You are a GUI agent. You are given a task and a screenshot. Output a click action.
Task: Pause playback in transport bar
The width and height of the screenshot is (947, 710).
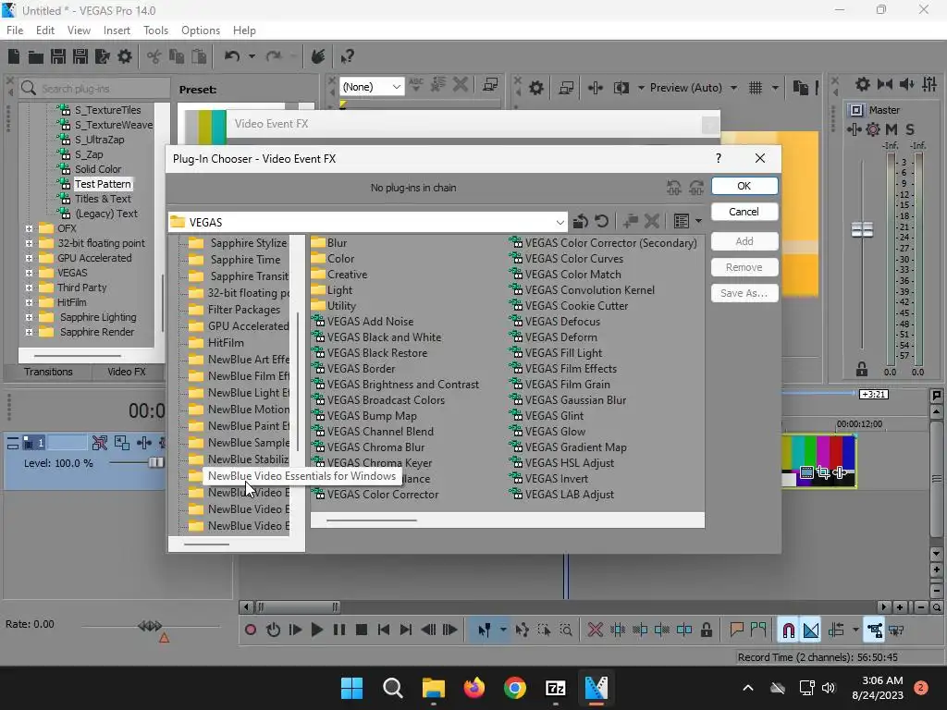coord(338,630)
